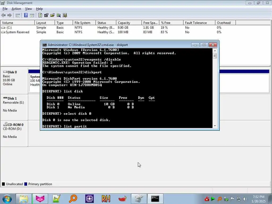Screen dimensions: 272x204
Task: Click the Back arrow in Disk Management toolbar
Action: click(x=3, y=15)
